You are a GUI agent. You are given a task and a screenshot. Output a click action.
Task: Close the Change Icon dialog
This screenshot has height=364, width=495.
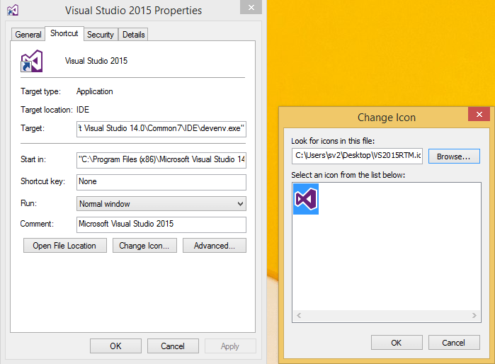pos(479,115)
